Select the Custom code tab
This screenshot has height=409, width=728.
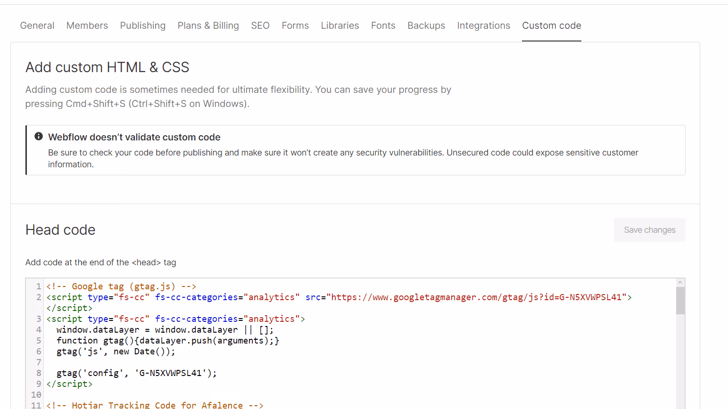coord(552,25)
